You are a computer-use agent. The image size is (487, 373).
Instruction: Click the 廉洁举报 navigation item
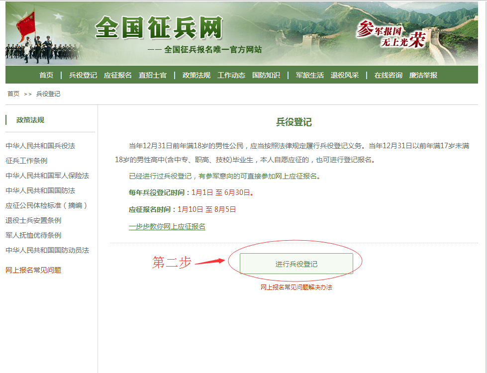[x=423, y=75]
